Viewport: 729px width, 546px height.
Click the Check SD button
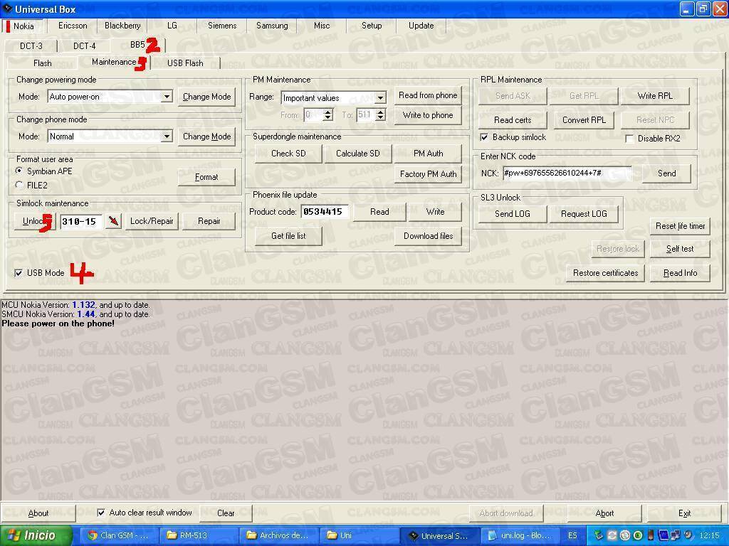[288, 154]
